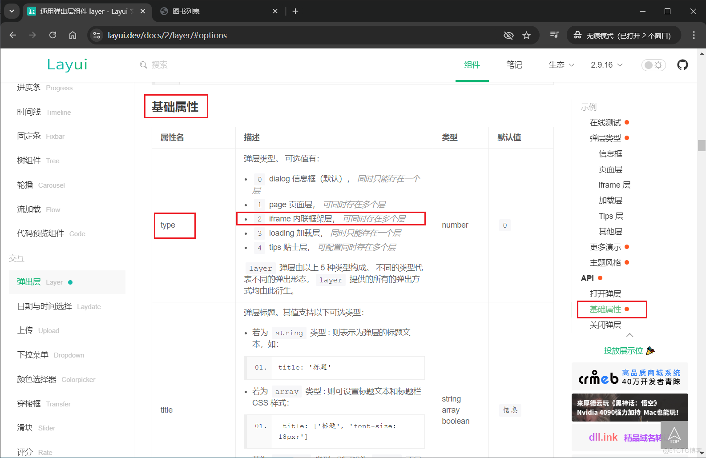Jump to Tips 层 in outline
Viewport: 706px width, 458px height.
pos(611,216)
